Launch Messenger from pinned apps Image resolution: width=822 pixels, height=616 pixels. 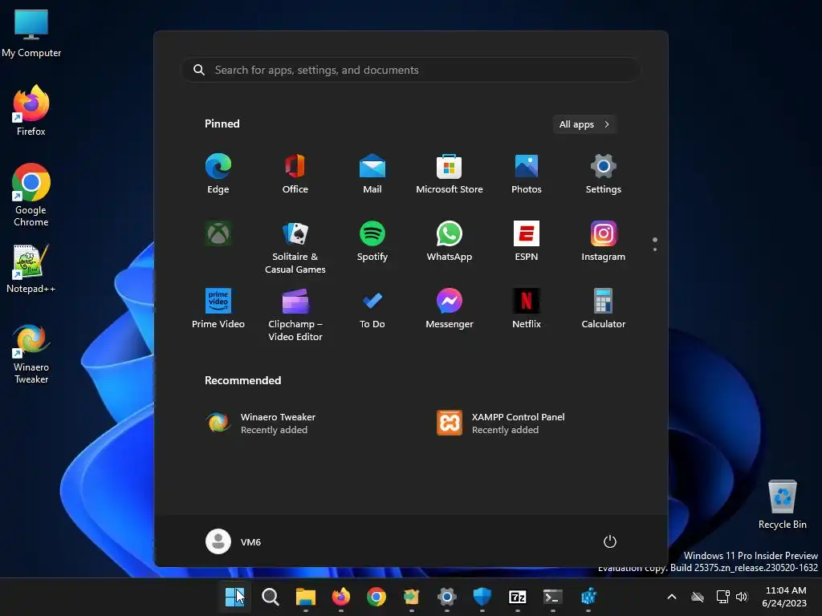[450, 309]
